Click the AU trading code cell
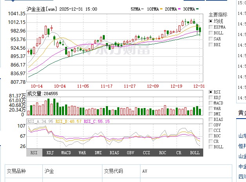 pyautogui.click(x=144, y=171)
